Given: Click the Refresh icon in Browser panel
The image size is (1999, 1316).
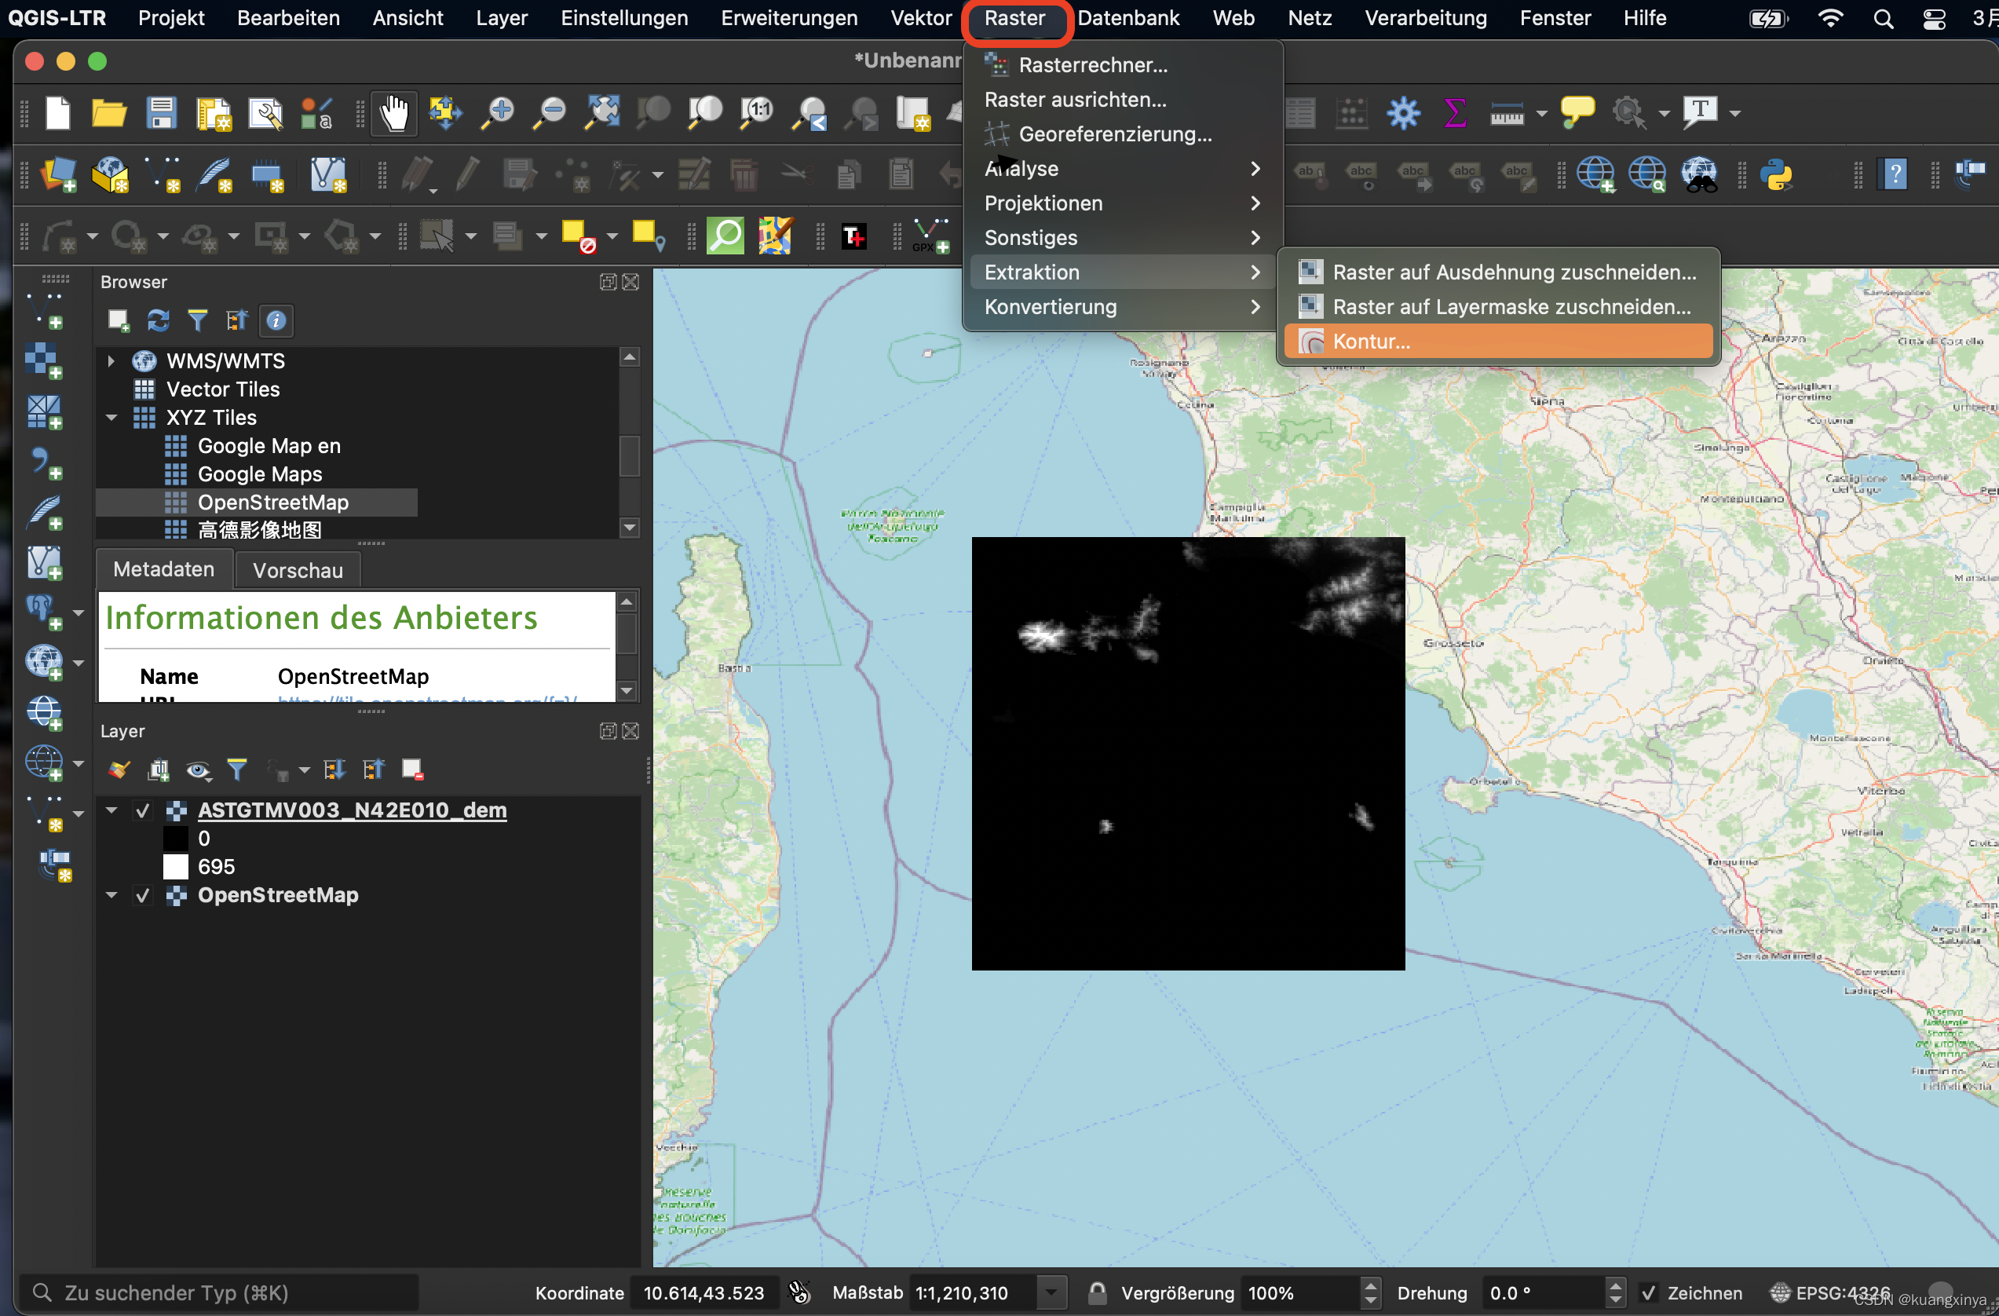Looking at the screenshot, I should click(158, 320).
